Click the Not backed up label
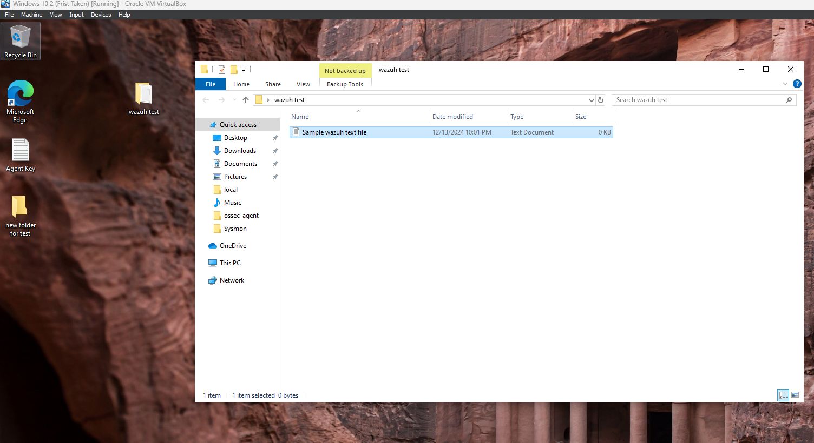814x443 pixels. [x=345, y=70]
